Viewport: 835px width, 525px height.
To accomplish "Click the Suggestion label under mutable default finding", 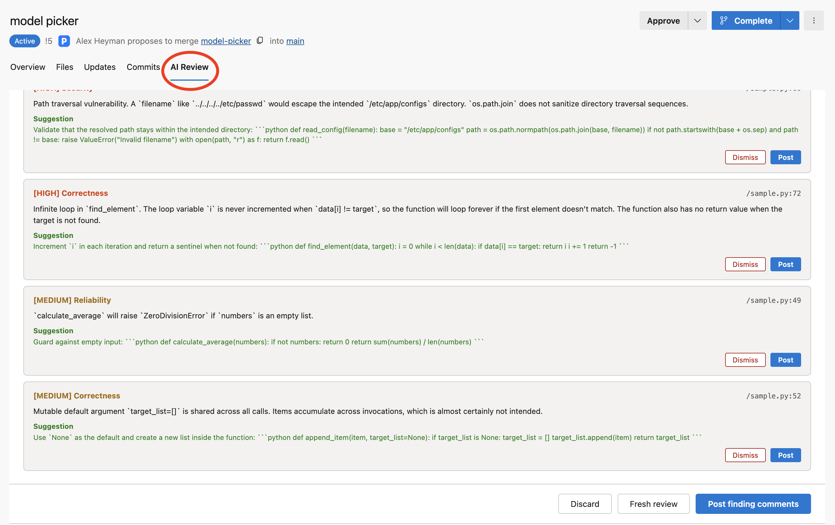I will 53,426.
